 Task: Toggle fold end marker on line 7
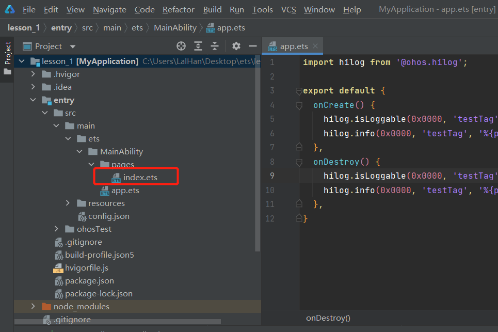coord(299,147)
